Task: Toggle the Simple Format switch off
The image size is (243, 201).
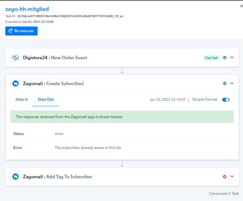Action: (226, 100)
